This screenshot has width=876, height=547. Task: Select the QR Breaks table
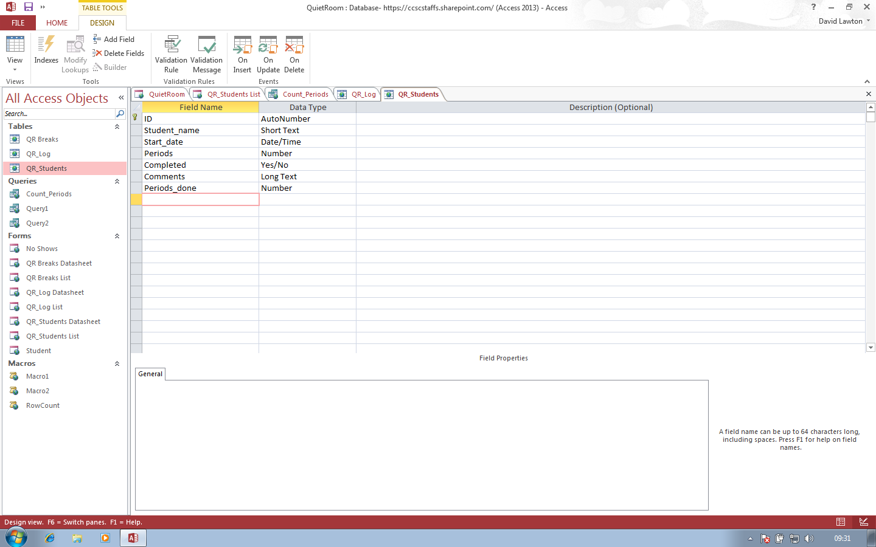click(x=64, y=139)
